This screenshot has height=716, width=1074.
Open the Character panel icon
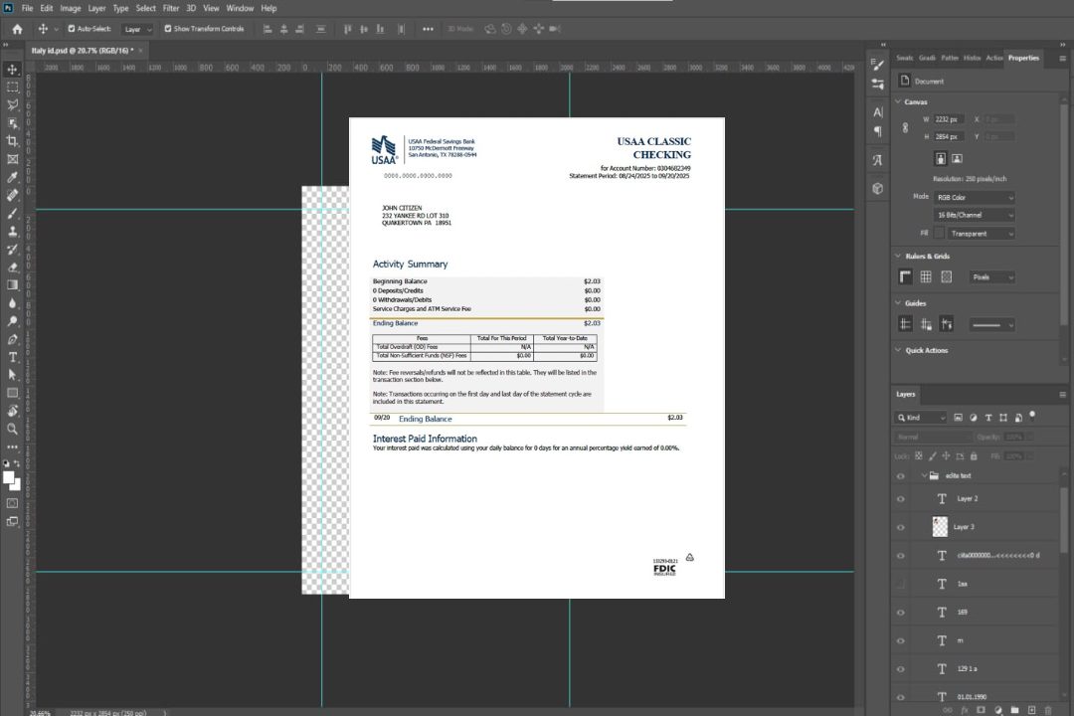(878, 112)
